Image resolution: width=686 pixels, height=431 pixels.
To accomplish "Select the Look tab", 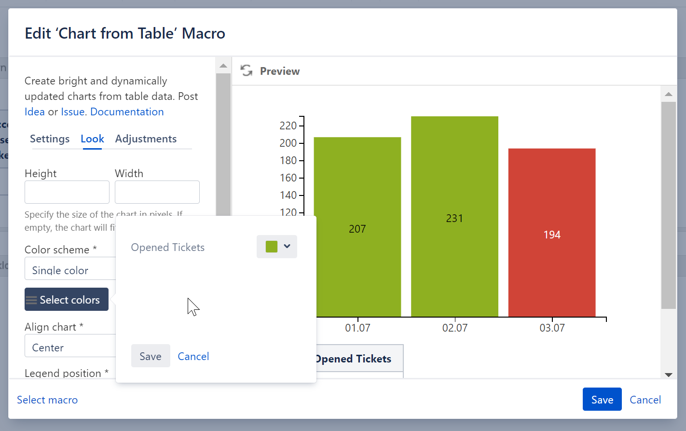I will pos(92,139).
